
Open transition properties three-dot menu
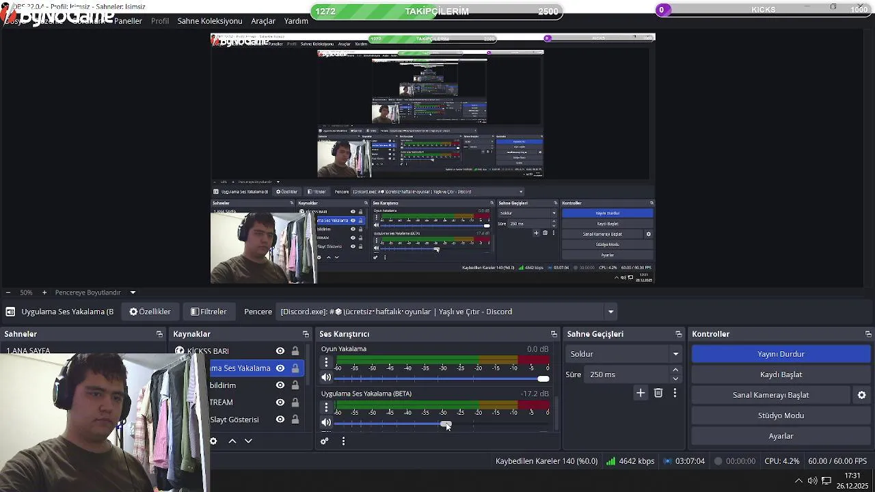[675, 393]
